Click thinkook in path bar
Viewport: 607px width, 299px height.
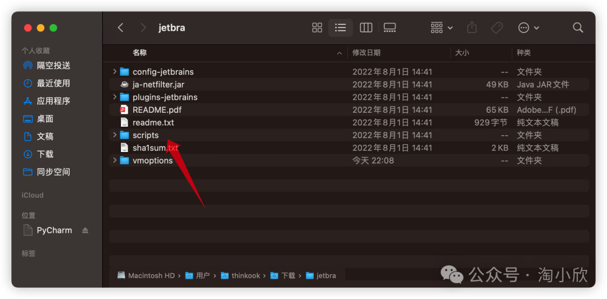pos(241,275)
